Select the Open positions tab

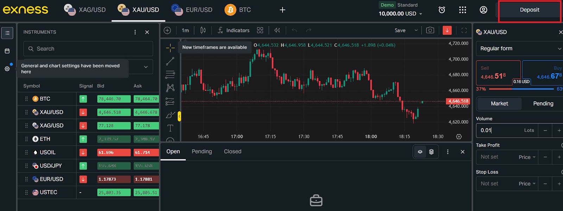coord(173,152)
